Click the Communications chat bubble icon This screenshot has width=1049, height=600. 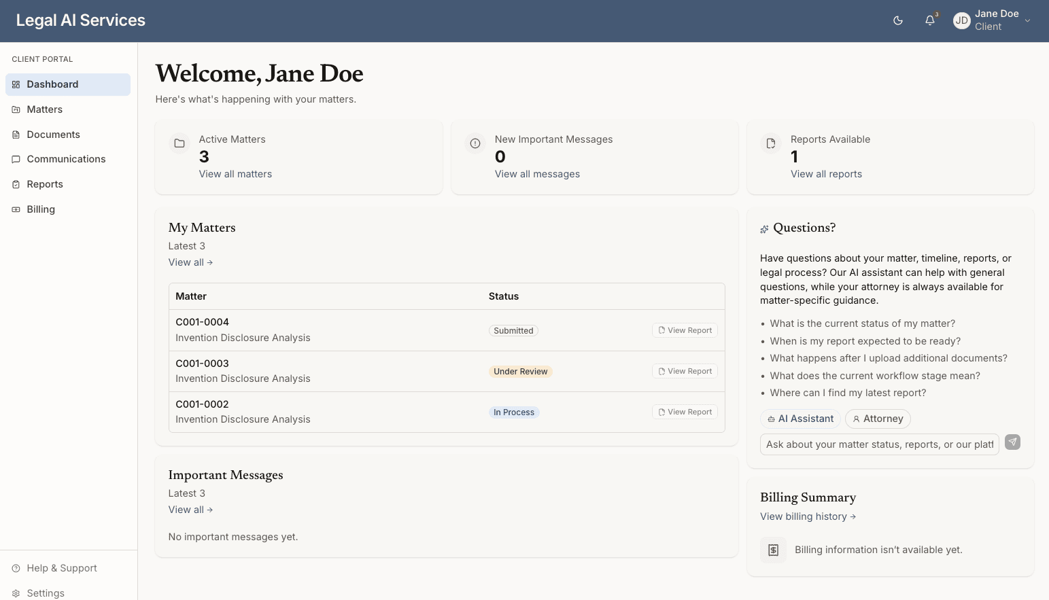16,159
